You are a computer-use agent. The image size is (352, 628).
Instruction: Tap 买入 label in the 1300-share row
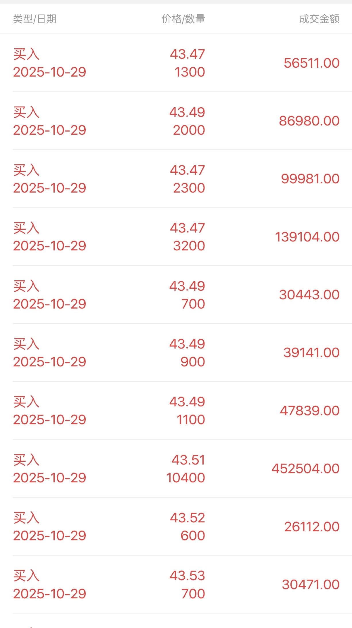(26, 54)
